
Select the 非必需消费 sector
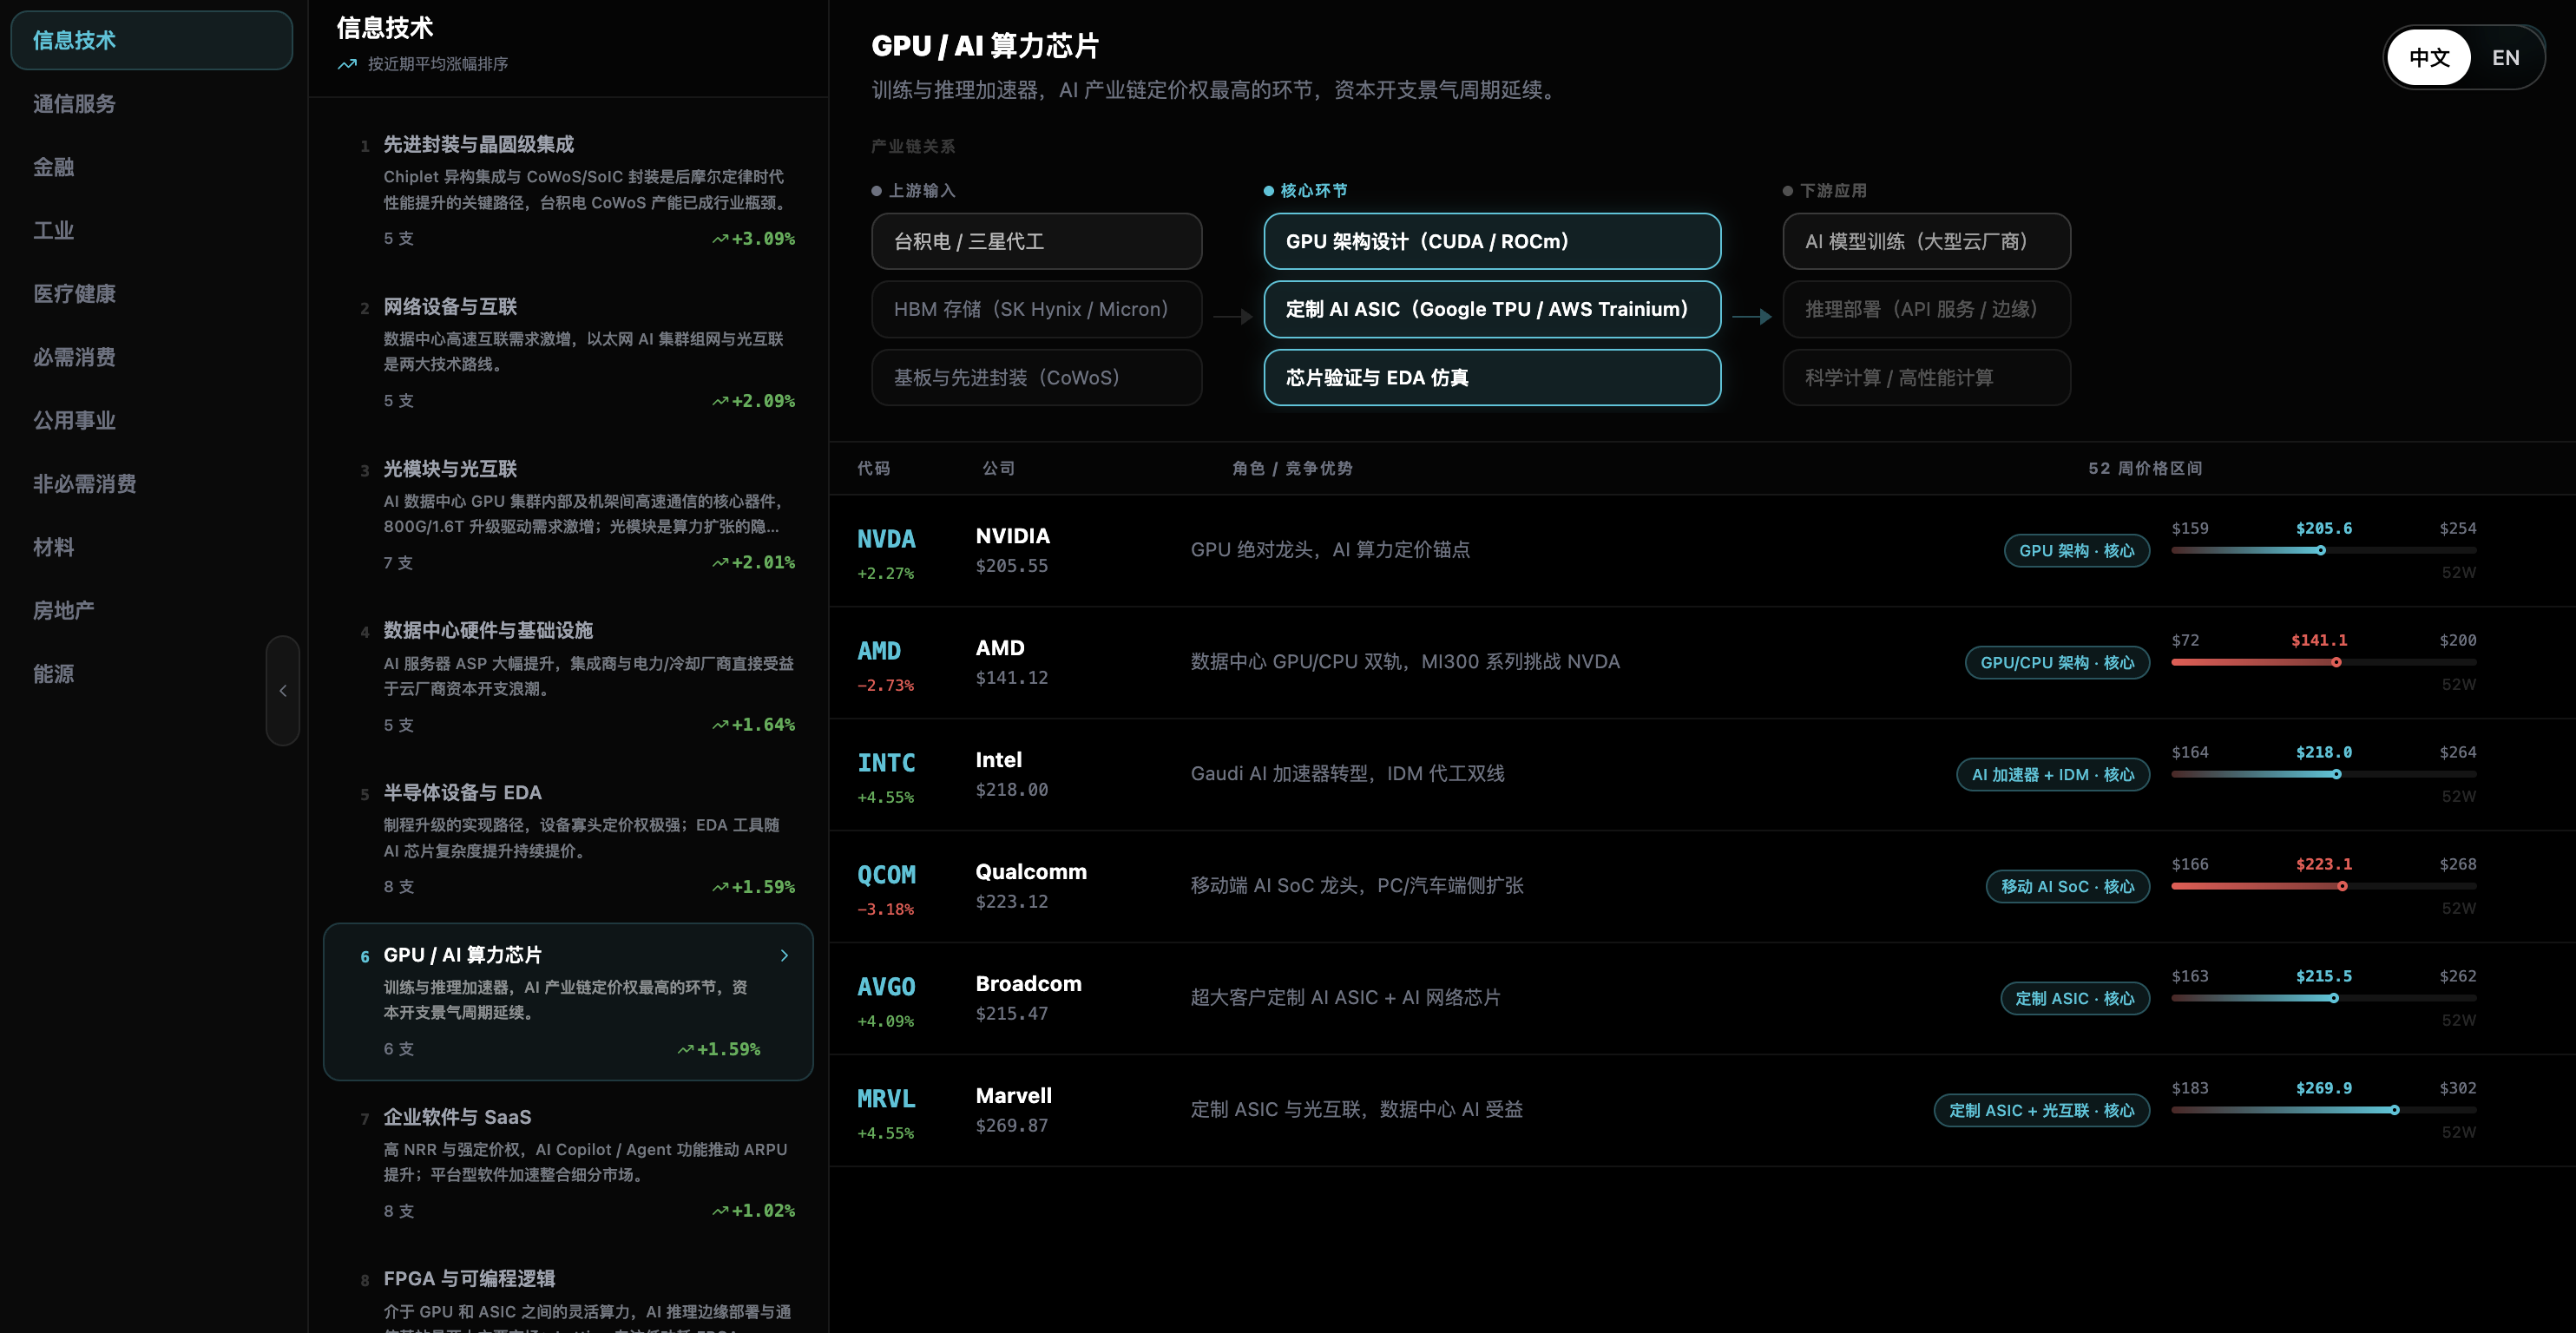pos(151,484)
